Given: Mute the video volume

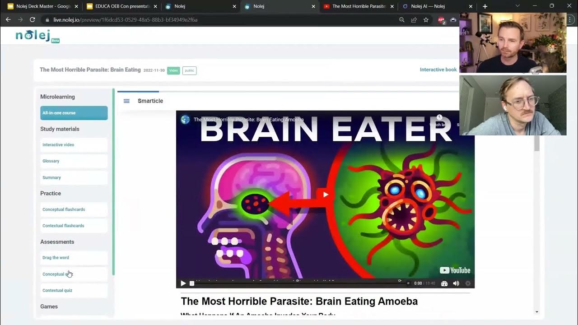Looking at the screenshot, I should (x=456, y=283).
